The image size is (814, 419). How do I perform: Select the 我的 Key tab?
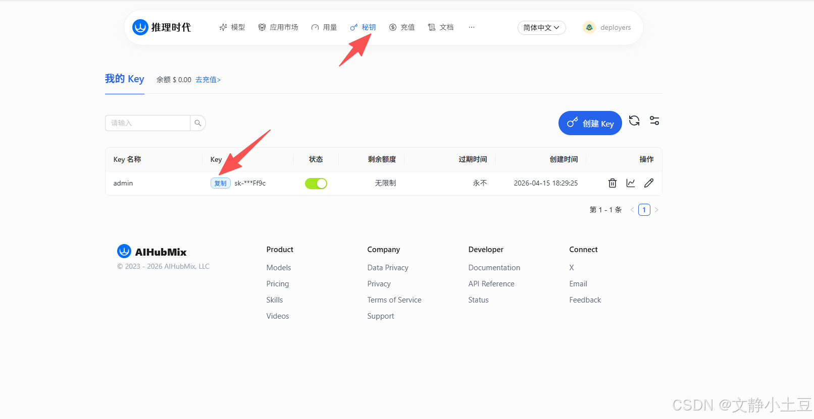(x=125, y=79)
